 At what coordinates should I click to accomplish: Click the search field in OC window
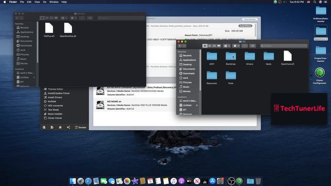click(284, 46)
